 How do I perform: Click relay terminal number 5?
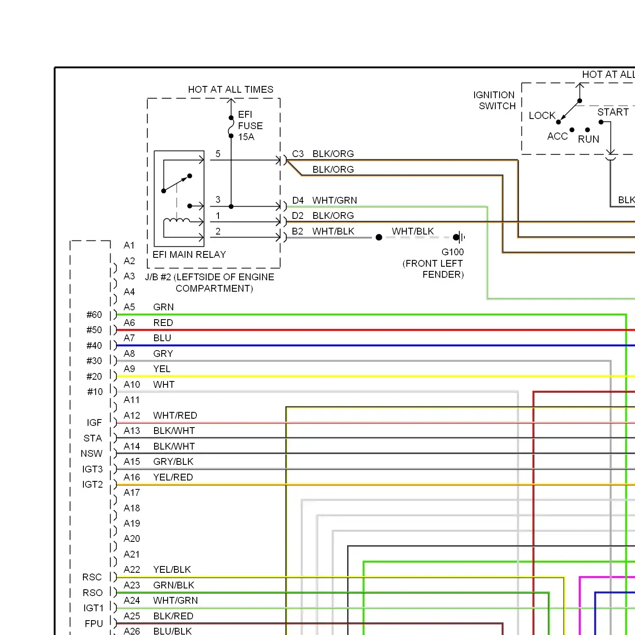pos(218,154)
